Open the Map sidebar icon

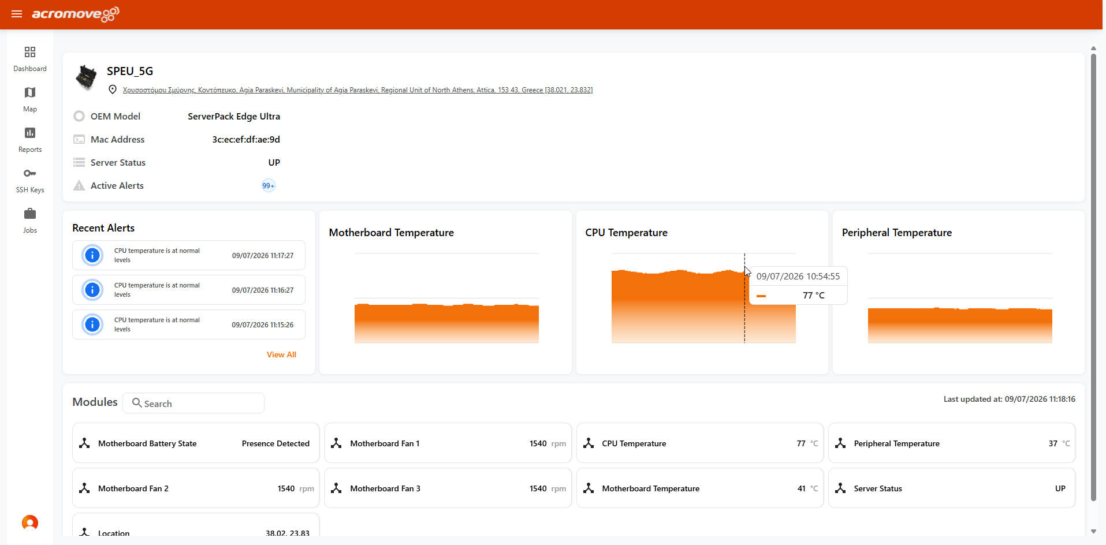point(30,92)
